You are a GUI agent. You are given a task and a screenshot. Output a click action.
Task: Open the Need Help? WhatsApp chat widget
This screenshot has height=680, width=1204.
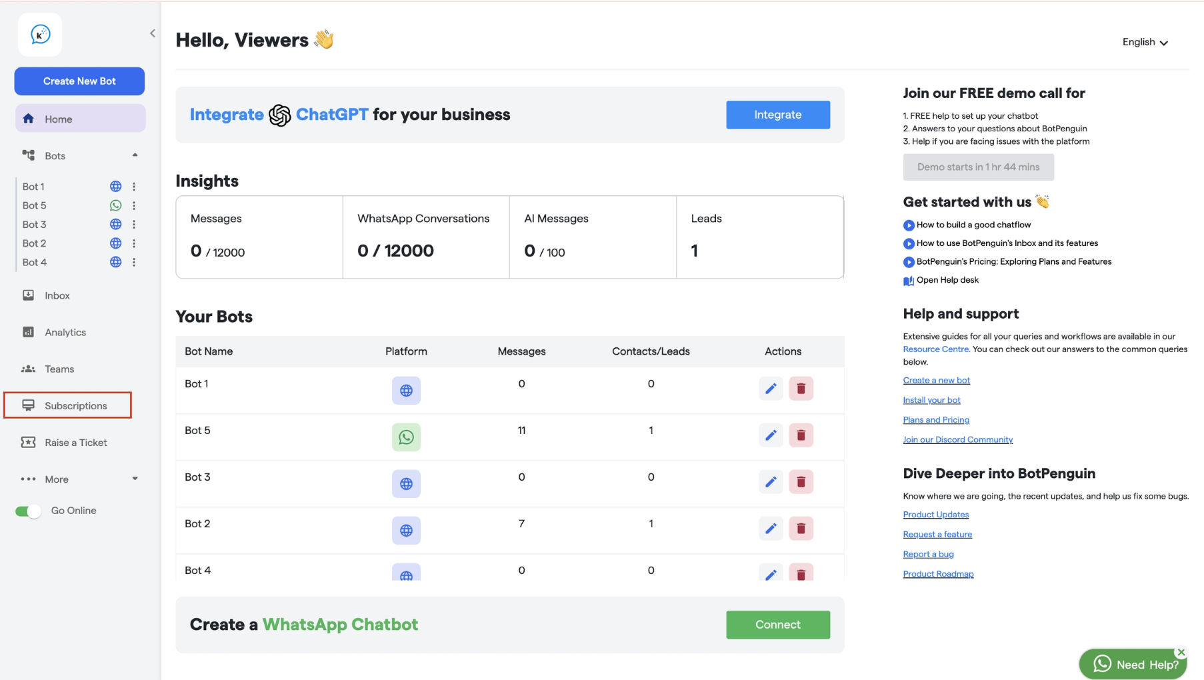tap(1133, 664)
